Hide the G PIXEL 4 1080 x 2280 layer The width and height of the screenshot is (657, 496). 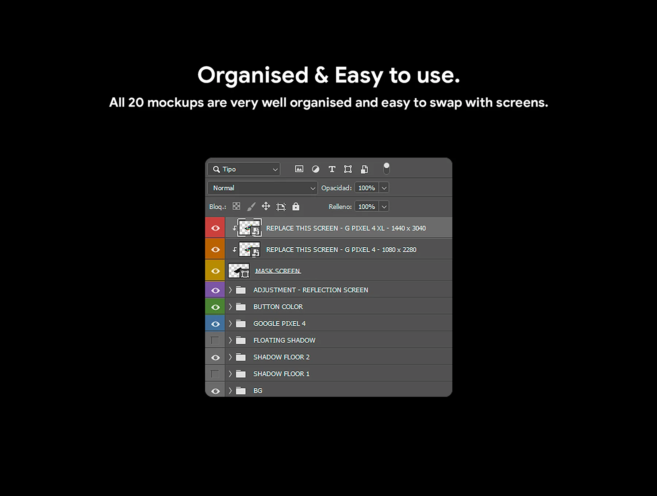(215, 249)
